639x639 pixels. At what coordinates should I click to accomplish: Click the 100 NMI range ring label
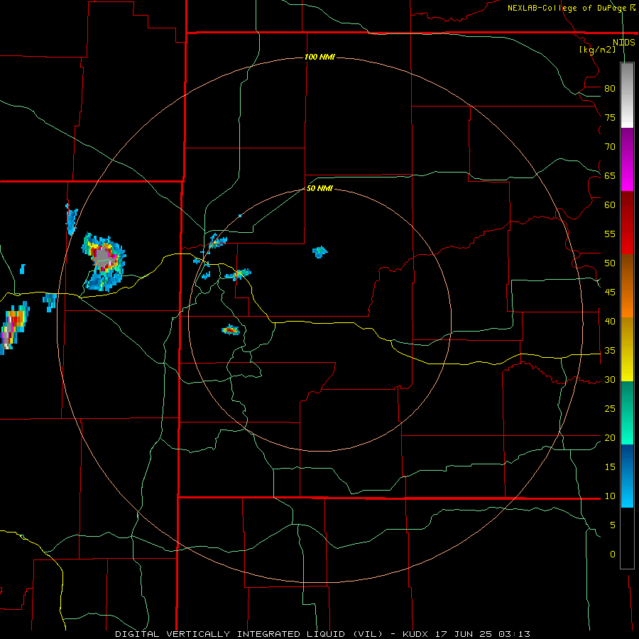pos(319,57)
